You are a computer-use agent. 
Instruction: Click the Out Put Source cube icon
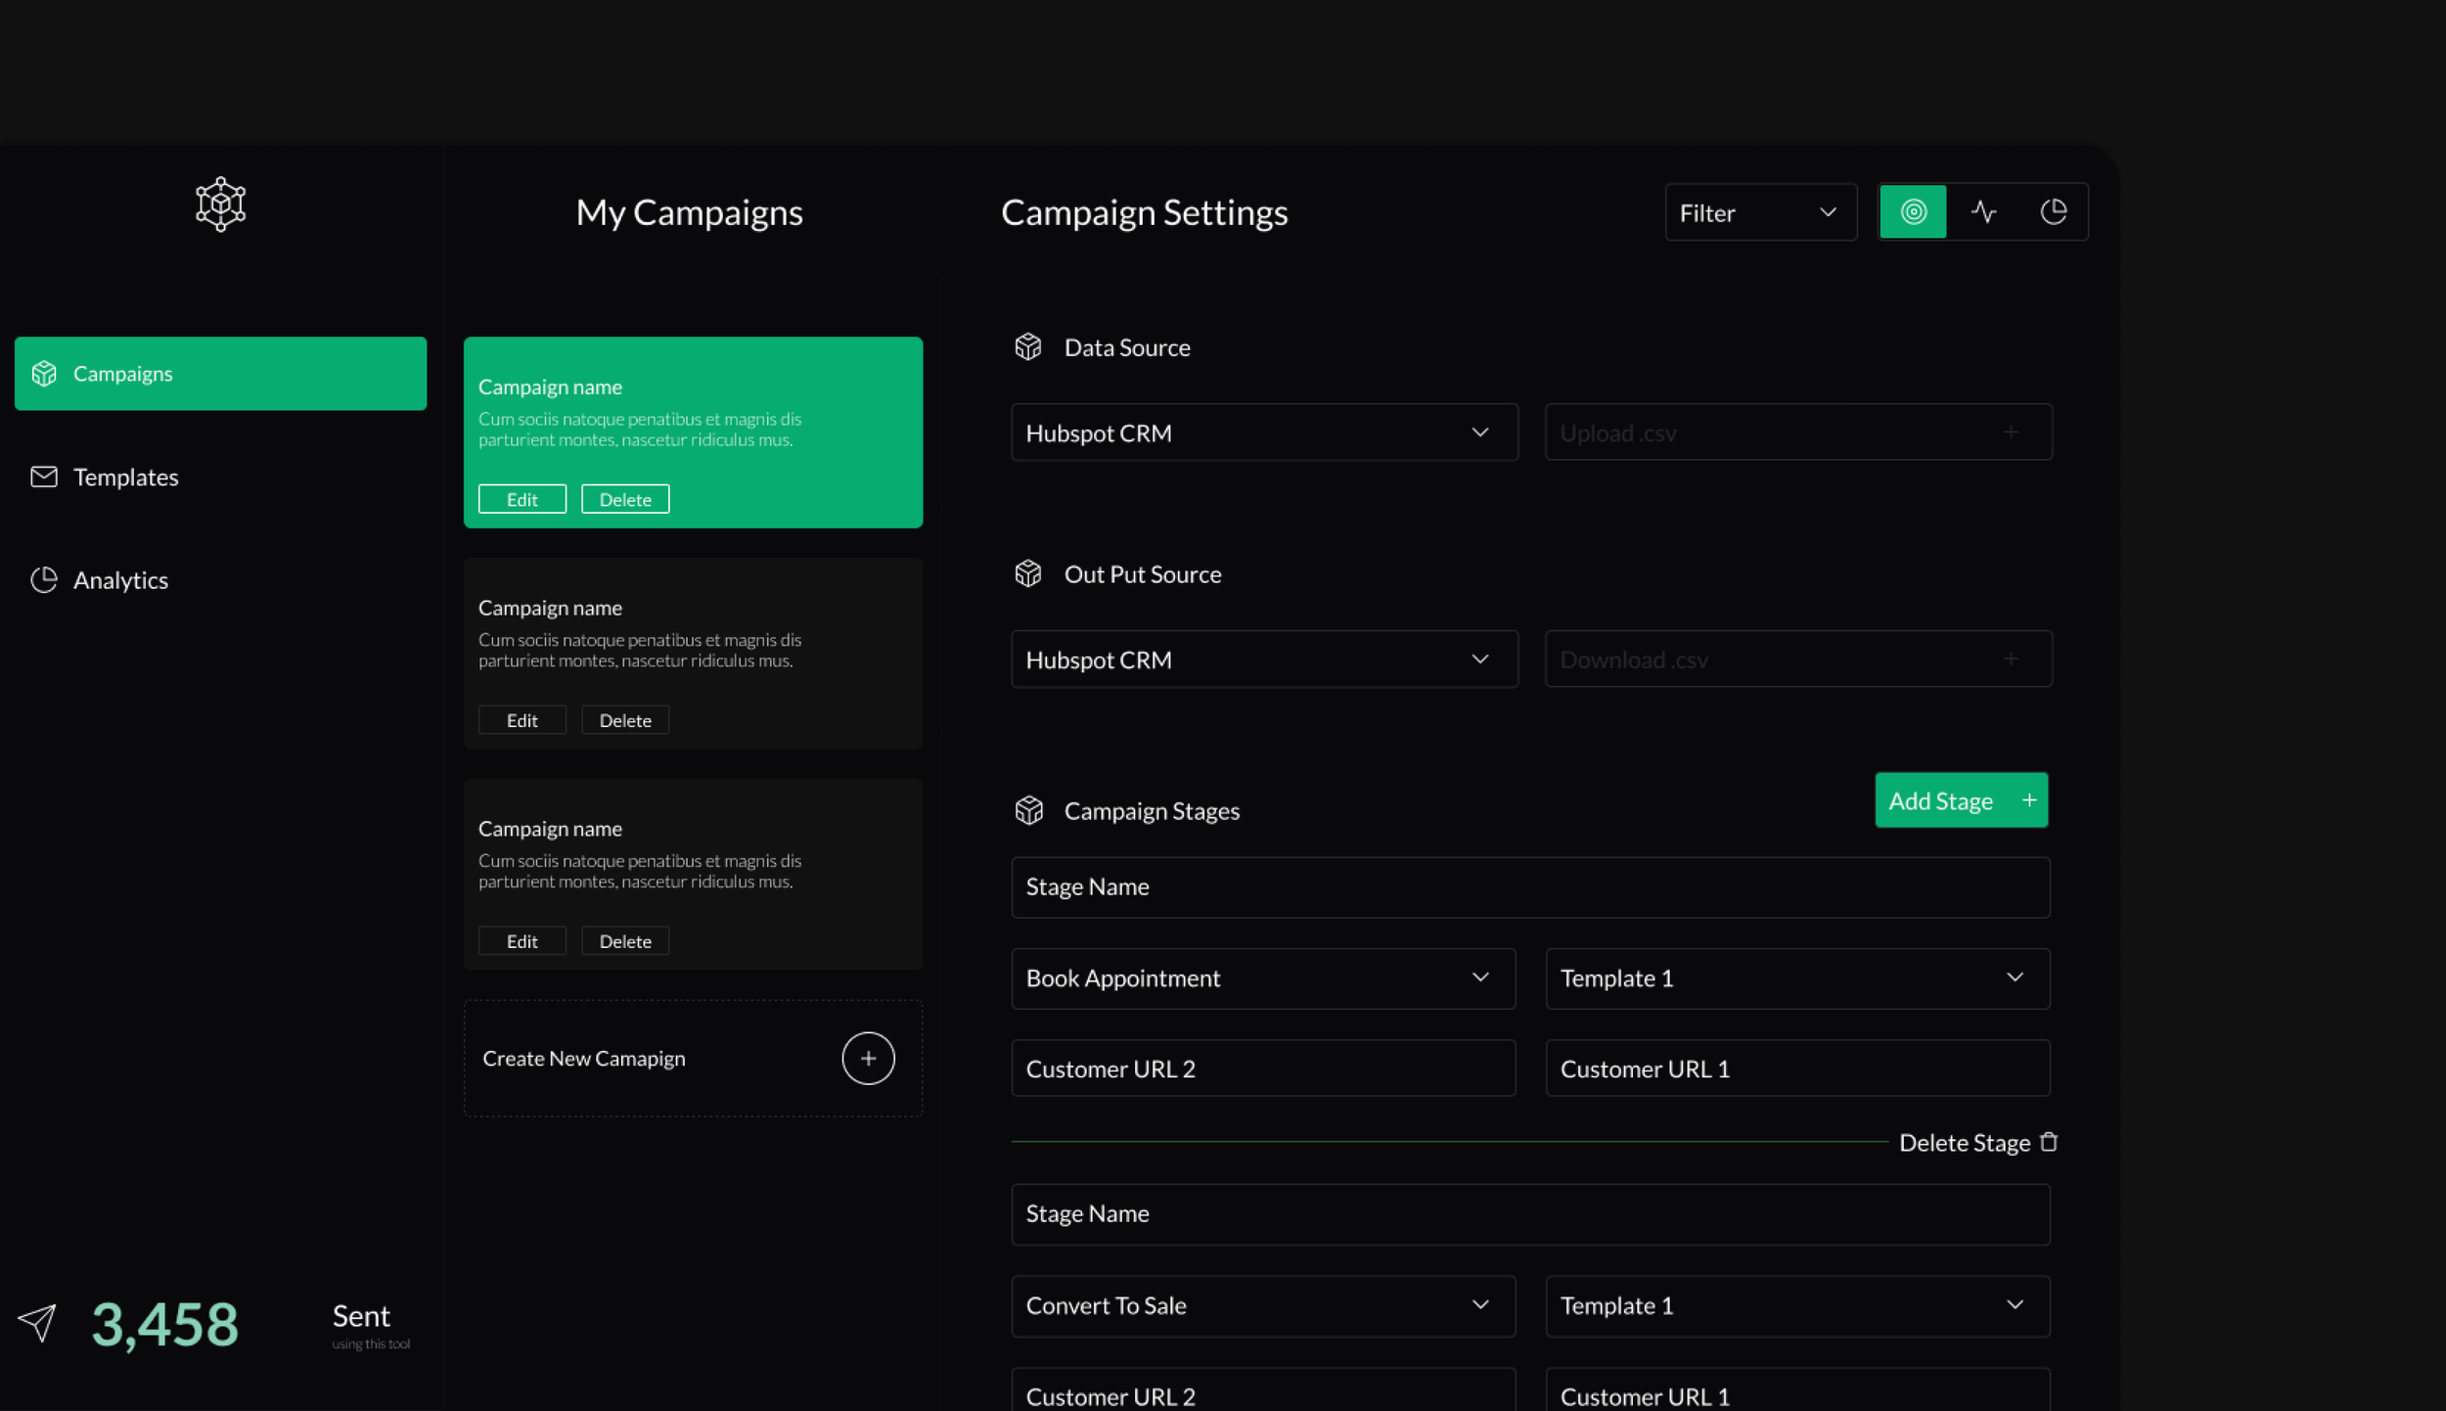coord(1028,573)
